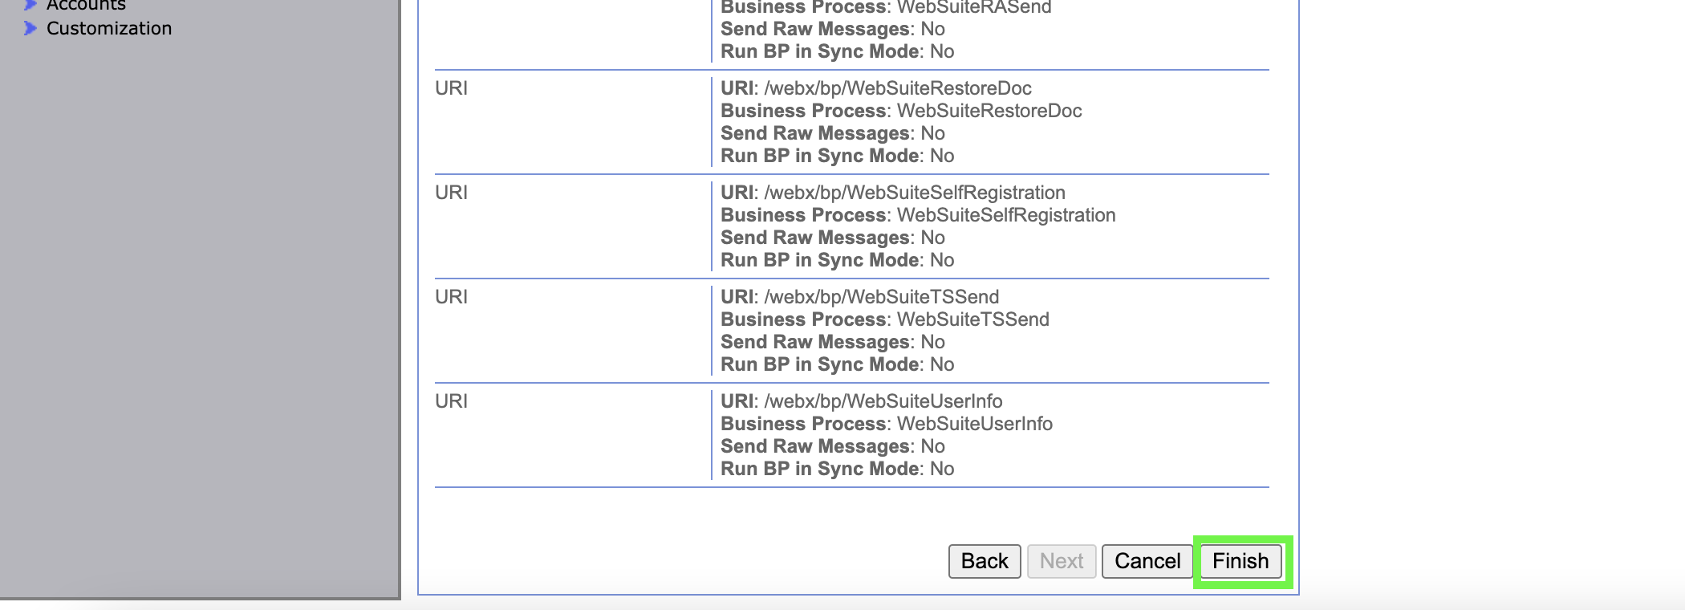1685x610 pixels.
Task: Click the URI label beside WebSuiteUserInfo
Action: (451, 401)
